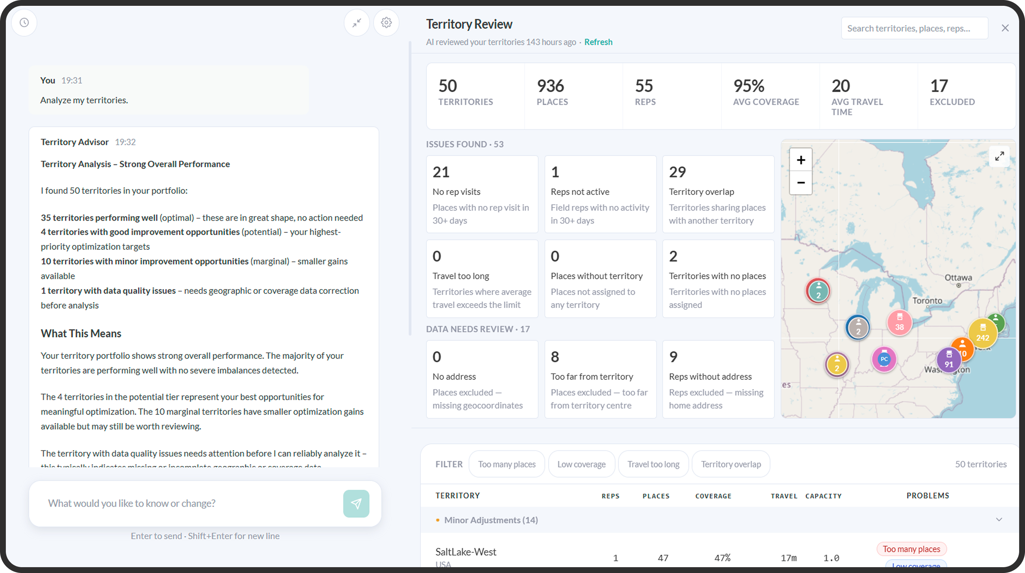
Task: Click the purple 91 map cluster
Action: tap(949, 360)
